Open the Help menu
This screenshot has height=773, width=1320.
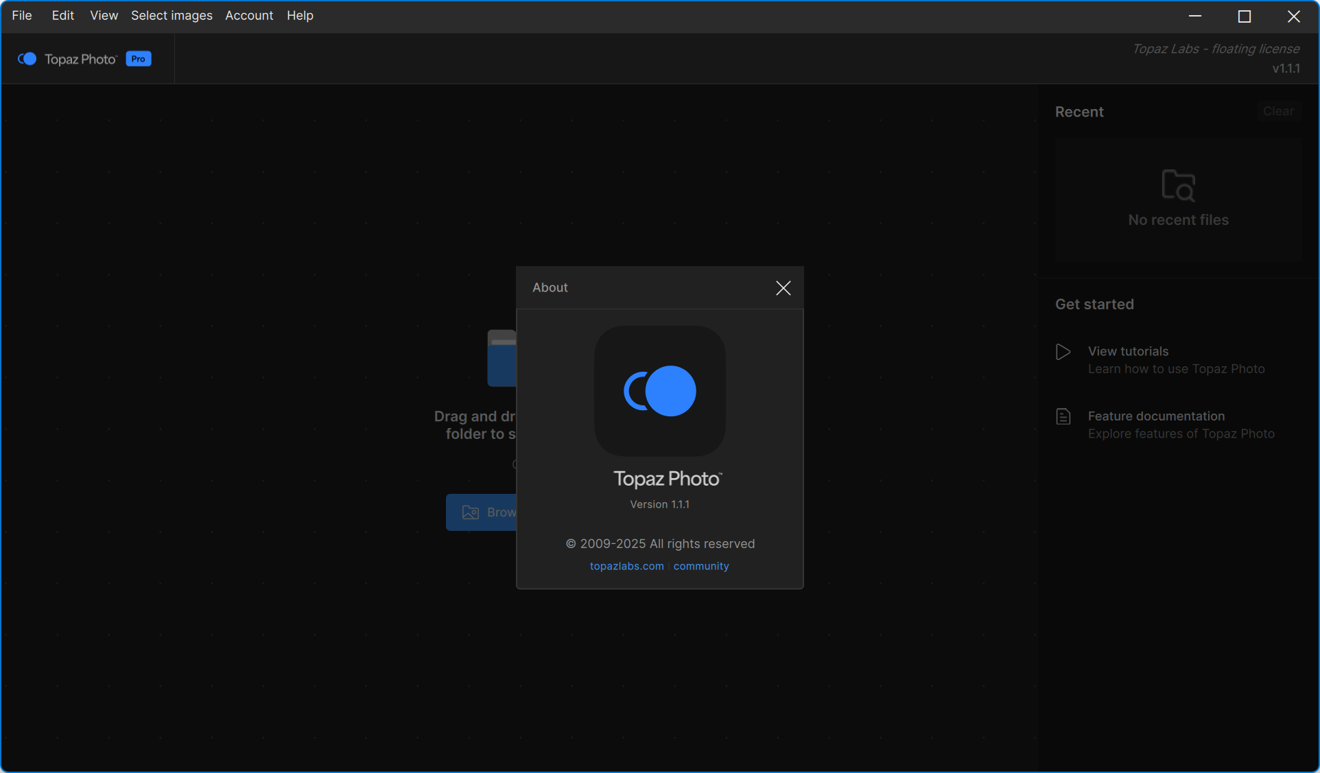[x=300, y=15]
